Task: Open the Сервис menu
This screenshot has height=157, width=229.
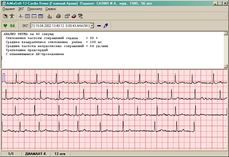Action: tap(51, 9)
